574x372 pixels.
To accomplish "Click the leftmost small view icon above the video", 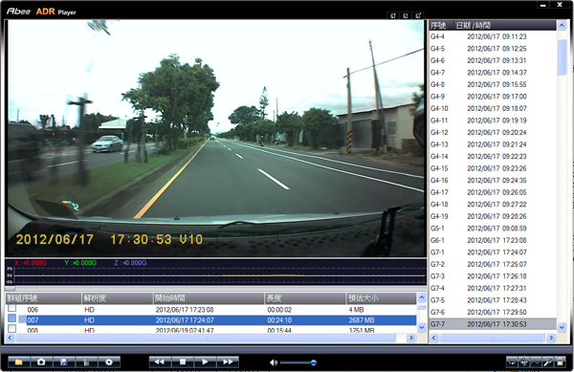I will [x=393, y=15].
